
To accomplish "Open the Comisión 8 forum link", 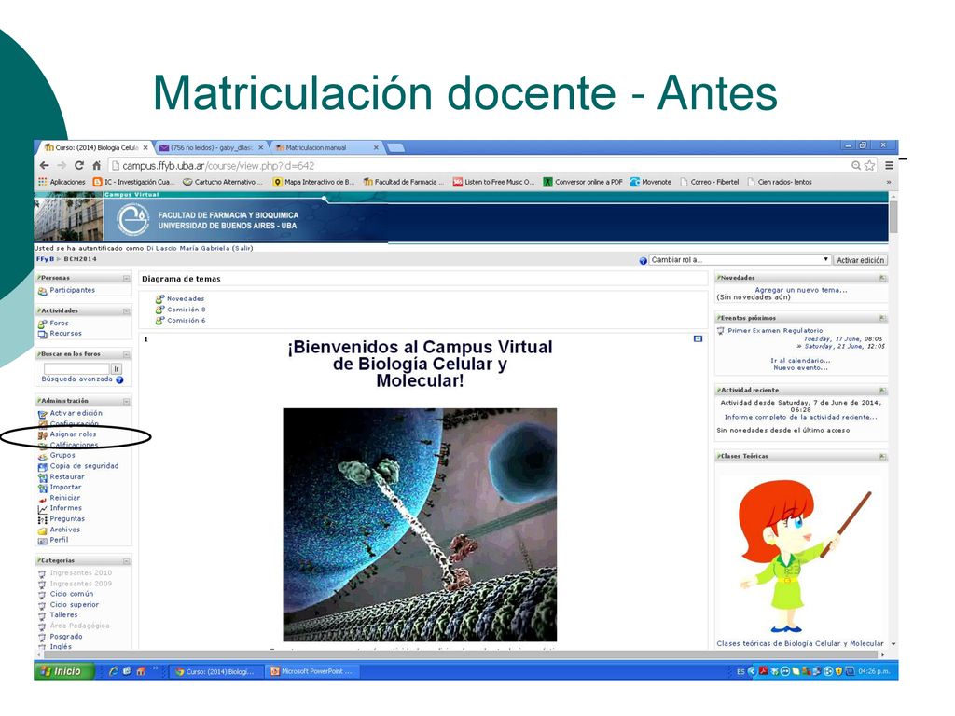I will click(187, 310).
